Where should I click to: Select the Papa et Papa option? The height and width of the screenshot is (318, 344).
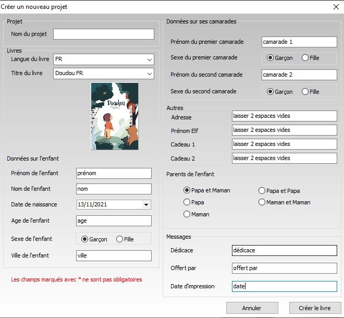[262, 191]
